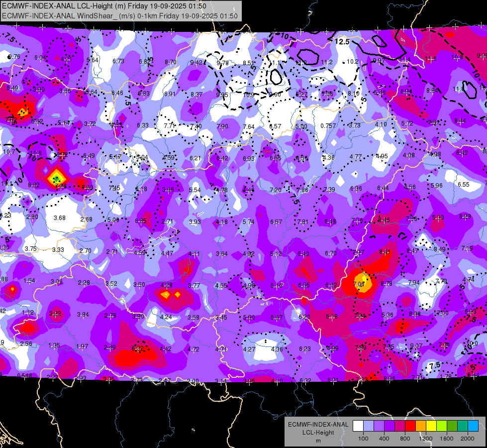Click the map value 4.99
The width and height of the screenshot is (487, 448).
[332, 348]
